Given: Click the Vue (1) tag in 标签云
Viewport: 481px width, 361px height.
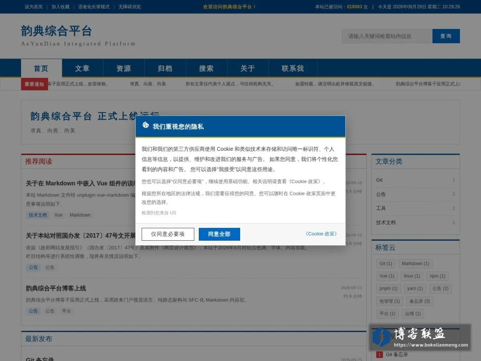Looking at the screenshot, I should click(387, 276).
